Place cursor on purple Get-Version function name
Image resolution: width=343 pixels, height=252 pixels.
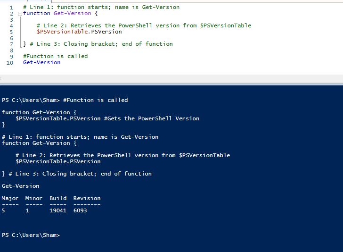click(x=73, y=13)
